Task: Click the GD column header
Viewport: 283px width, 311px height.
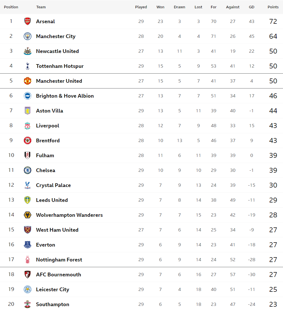Action: (x=252, y=7)
